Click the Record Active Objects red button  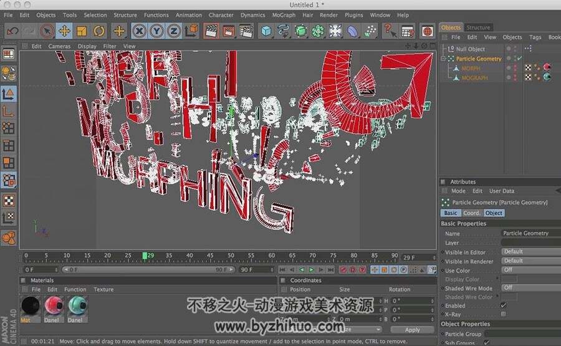click(x=343, y=270)
